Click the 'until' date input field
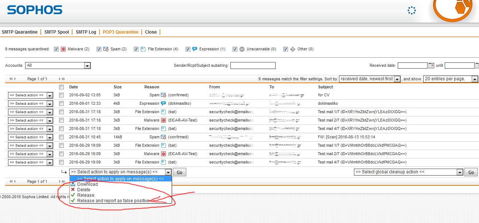This screenshot has height=223, width=479. click(459, 66)
